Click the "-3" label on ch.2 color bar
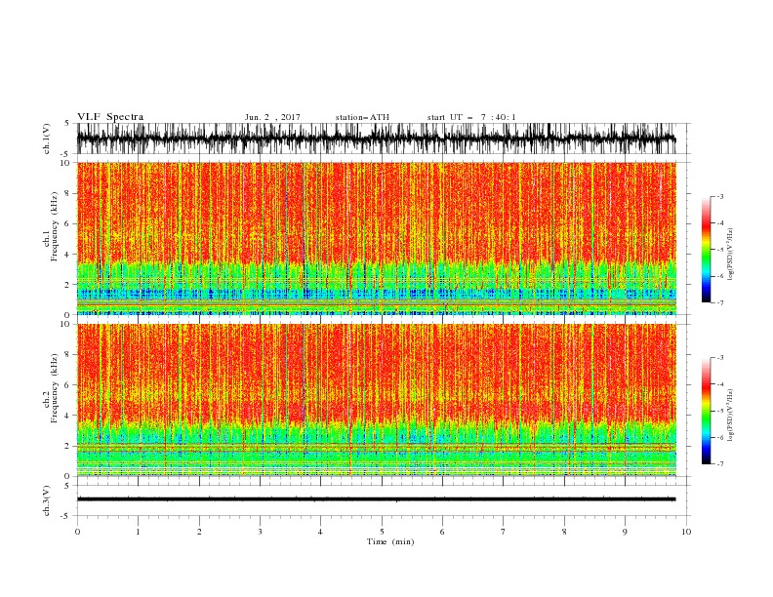Screen dimensions: 773x597 720,358
